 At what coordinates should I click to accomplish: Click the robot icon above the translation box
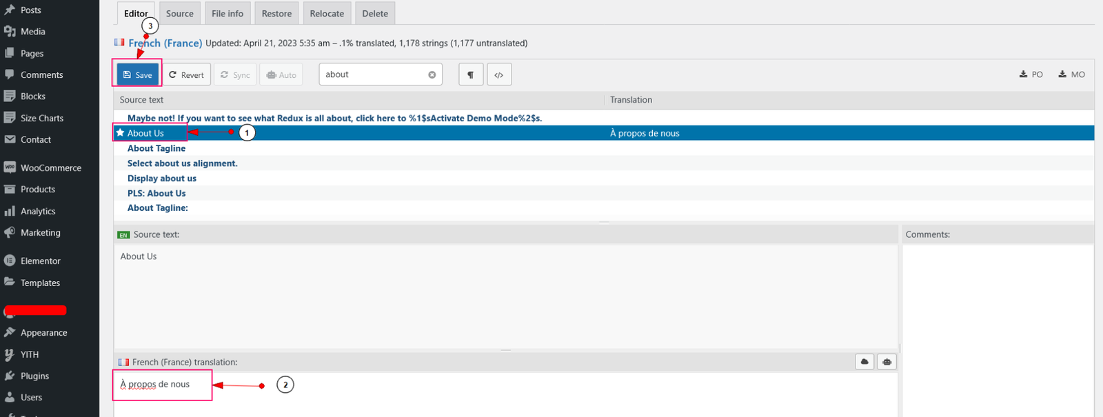pyautogui.click(x=887, y=362)
